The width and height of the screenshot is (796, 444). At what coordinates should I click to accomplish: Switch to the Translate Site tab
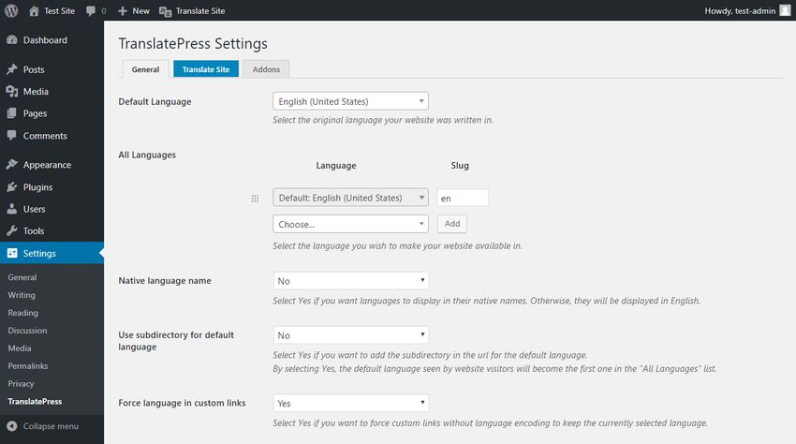click(x=205, y=69)
